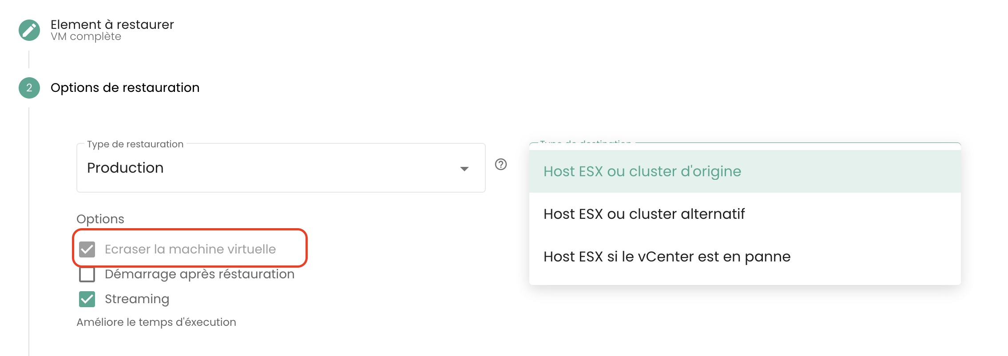Click the VM complète subtitle
The image size is (1008, 356).
86,36
